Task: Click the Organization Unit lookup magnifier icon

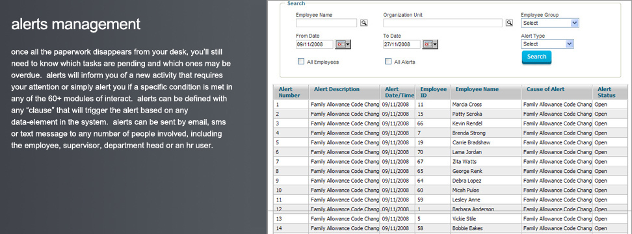Action: (x=510, y=23)
